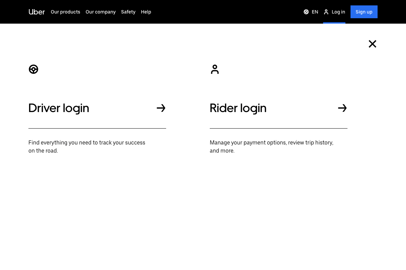Click the Uber logo
Image resolution: width=406 pixels, height=270 pixels.
37,12
